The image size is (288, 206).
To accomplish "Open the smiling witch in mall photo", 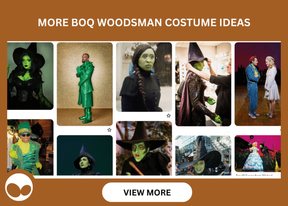I will (x=203, y=155).
